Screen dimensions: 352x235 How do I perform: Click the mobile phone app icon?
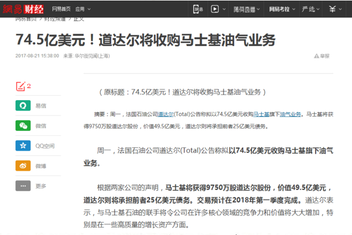pos(198,9)
